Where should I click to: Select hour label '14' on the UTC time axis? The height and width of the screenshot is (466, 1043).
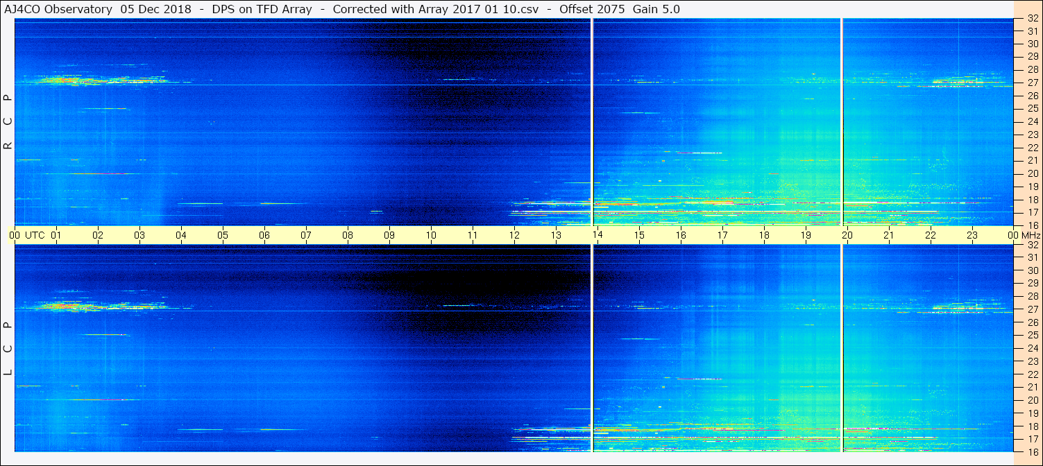click(597, 235)
